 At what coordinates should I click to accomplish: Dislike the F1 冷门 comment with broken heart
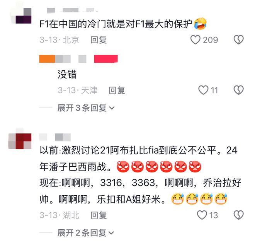(238, 40)
